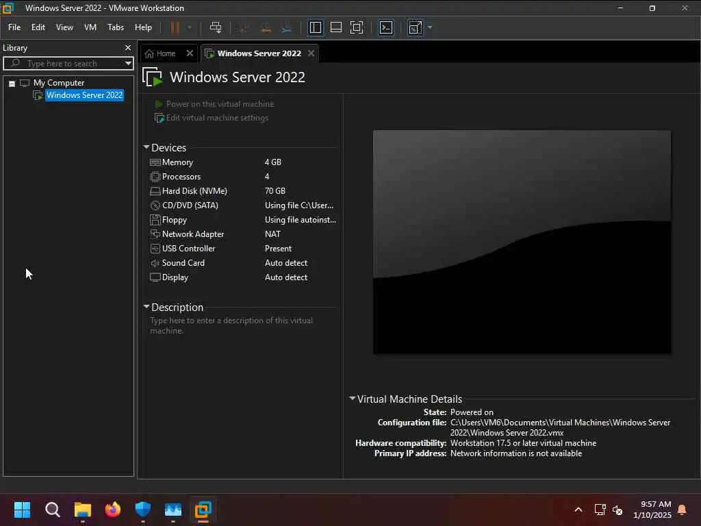The width and height of the screenshot is (701, 526).
Task: Select the Windows Server 2022 tab
Action: [x=259, y=53]
